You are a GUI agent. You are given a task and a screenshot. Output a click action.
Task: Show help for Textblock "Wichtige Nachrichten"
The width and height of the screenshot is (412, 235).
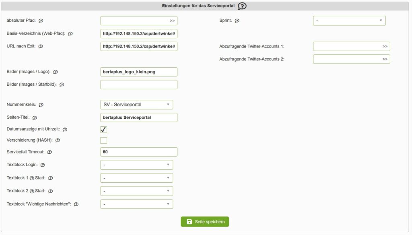click(76, 204)
